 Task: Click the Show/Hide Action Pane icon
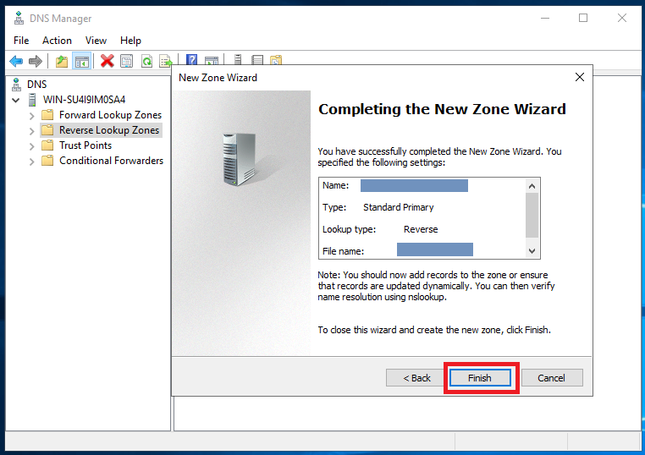click(x=212, y=61)
